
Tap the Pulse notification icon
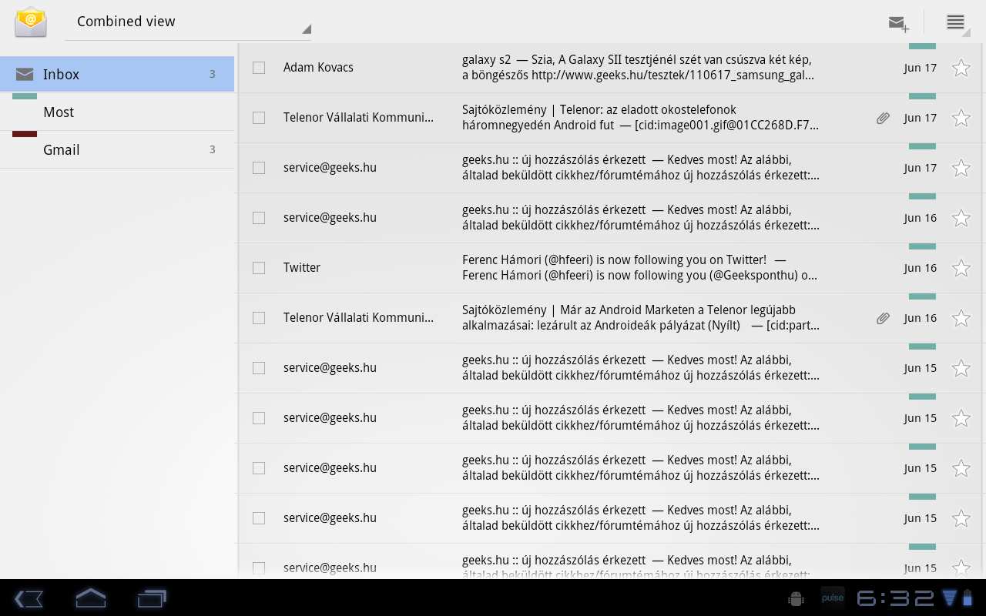(832, 598)
